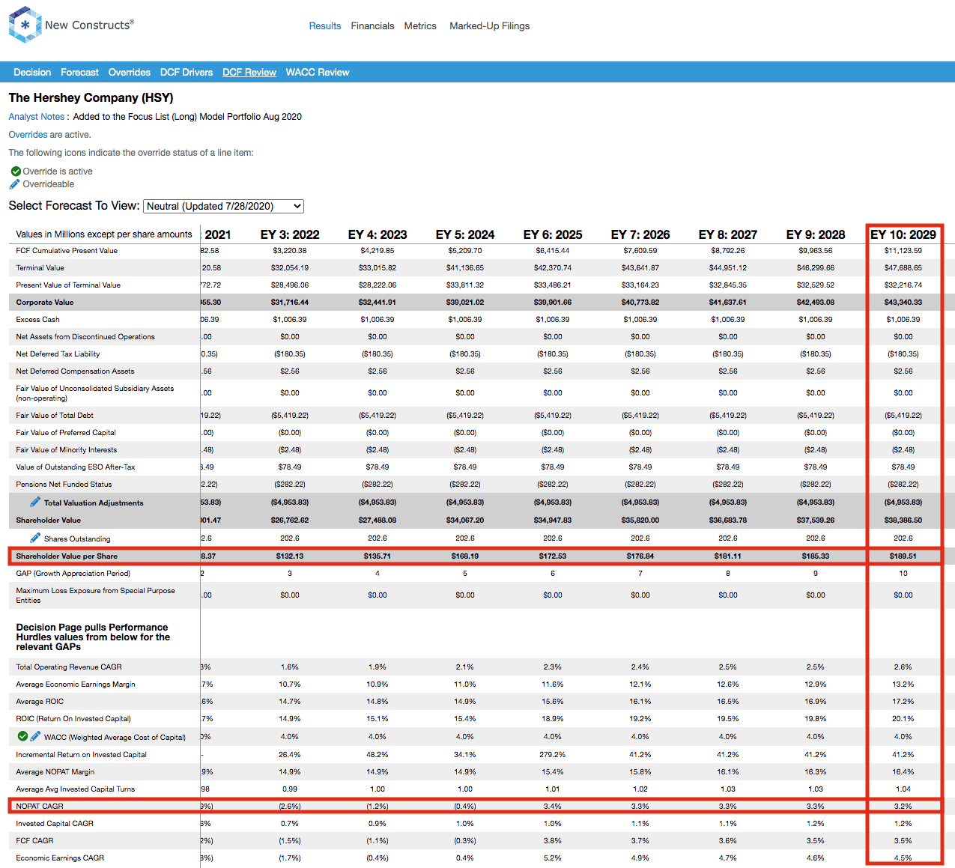Click the $132.13 value for 2022
The width and height of the screenshot is (955, 868).
point(290,556)
